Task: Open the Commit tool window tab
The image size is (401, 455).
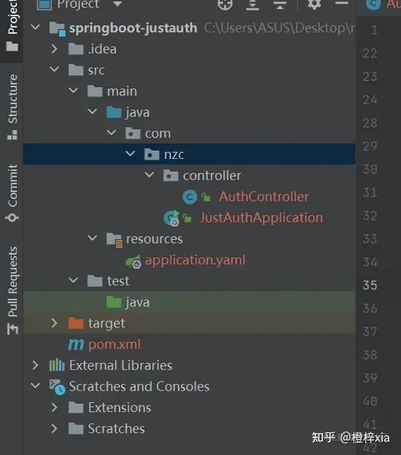Action: tap(12, 193)
